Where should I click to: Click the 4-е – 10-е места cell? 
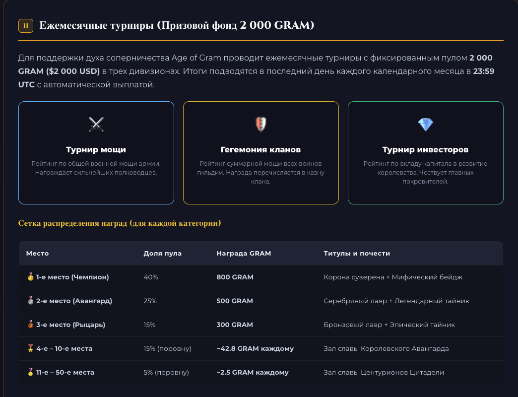[65, 348]
